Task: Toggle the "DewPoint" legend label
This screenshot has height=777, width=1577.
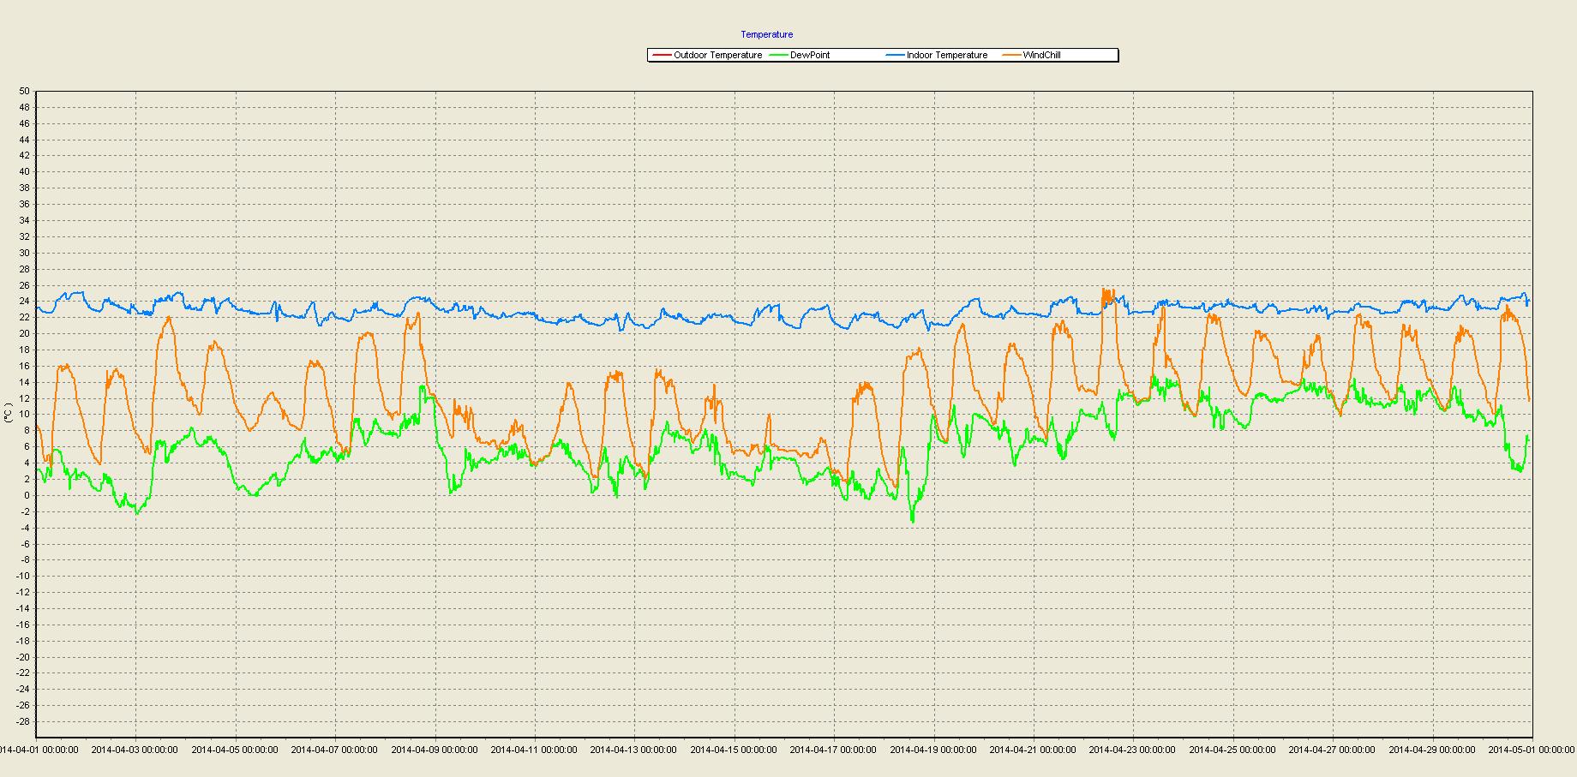Action: click(x=810, y=56)
